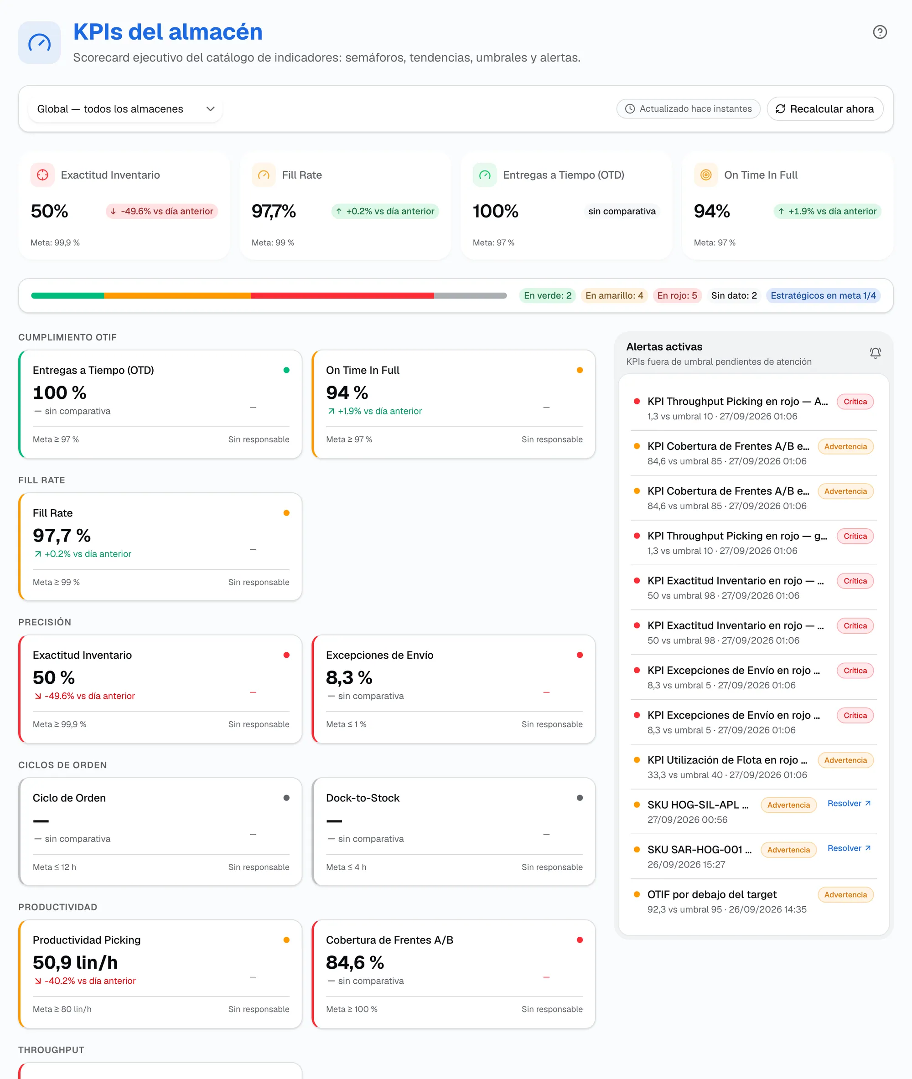Screen dimensions: 912x1079
Task: Click the semaphore status progress bar
Action: [269, 295]
